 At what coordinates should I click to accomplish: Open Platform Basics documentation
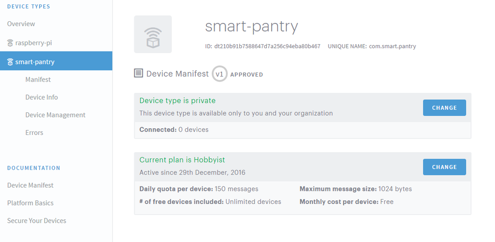click(x=30, y=203)
